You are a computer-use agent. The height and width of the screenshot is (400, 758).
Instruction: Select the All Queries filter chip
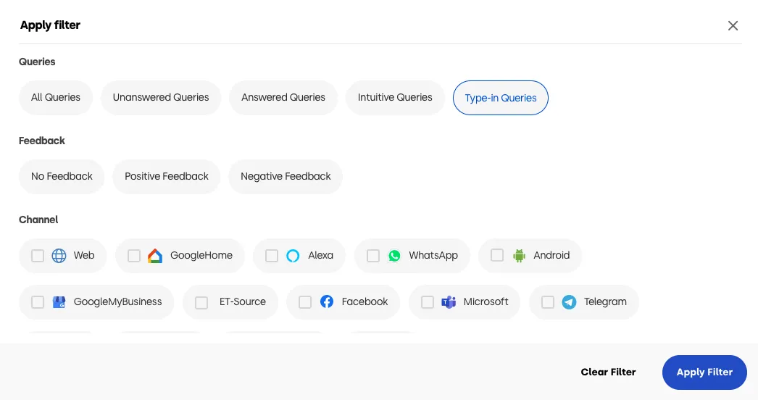tap(56, 98)
